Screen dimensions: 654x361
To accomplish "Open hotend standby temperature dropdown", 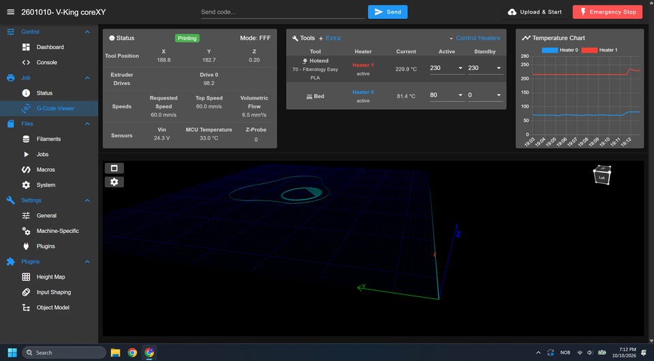I will pyautogui.click(x=499, y=68).
